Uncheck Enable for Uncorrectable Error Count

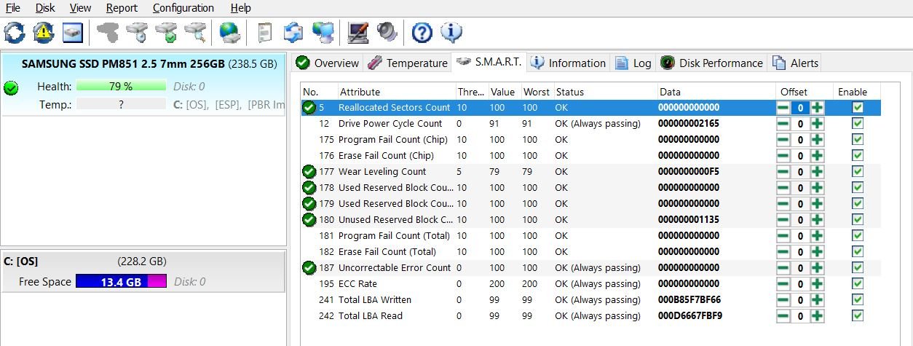tap(858, 267)
